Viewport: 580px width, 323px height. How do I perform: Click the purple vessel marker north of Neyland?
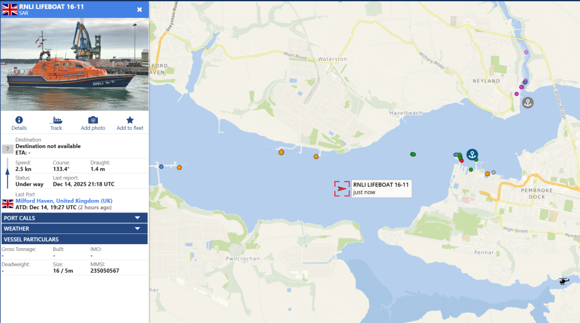526,52
